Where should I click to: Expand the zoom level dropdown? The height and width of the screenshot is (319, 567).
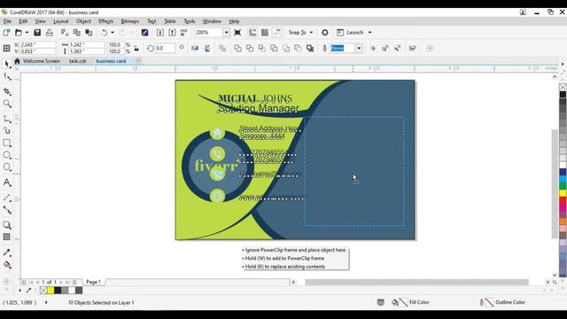pos(226,33)
